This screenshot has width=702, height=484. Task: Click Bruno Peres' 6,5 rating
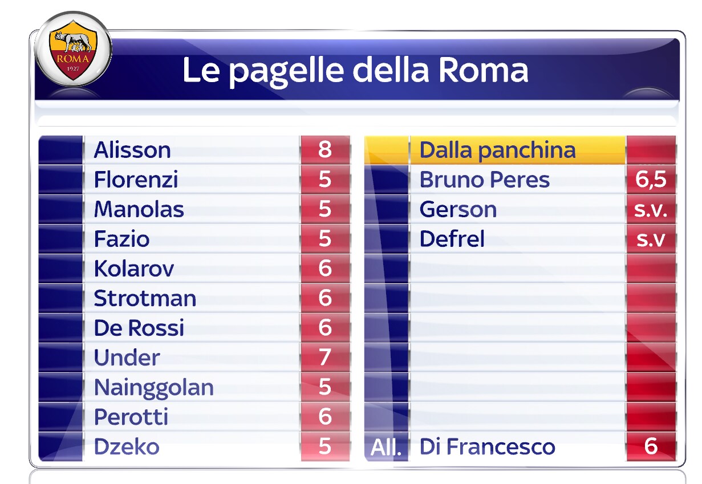[651, 180]
